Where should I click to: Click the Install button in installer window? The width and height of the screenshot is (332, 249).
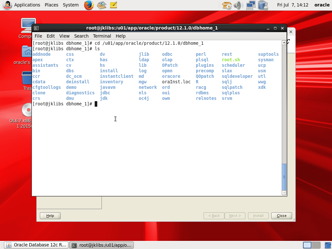click(x=258, y=216)
